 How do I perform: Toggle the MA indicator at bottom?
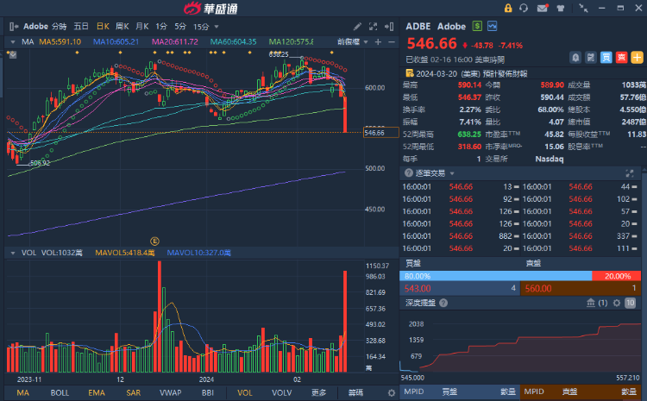click(22, 392)
